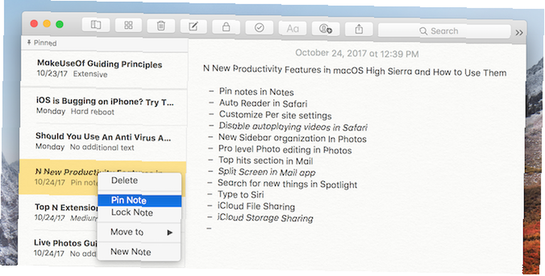Minimize Notes window with yellow button
The height and width of the screenshot is (276, 545).
coord(47,24)
